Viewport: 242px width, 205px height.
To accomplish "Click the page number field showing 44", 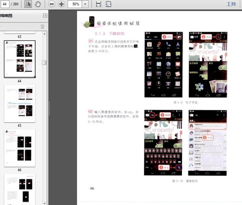I will 6,4.
